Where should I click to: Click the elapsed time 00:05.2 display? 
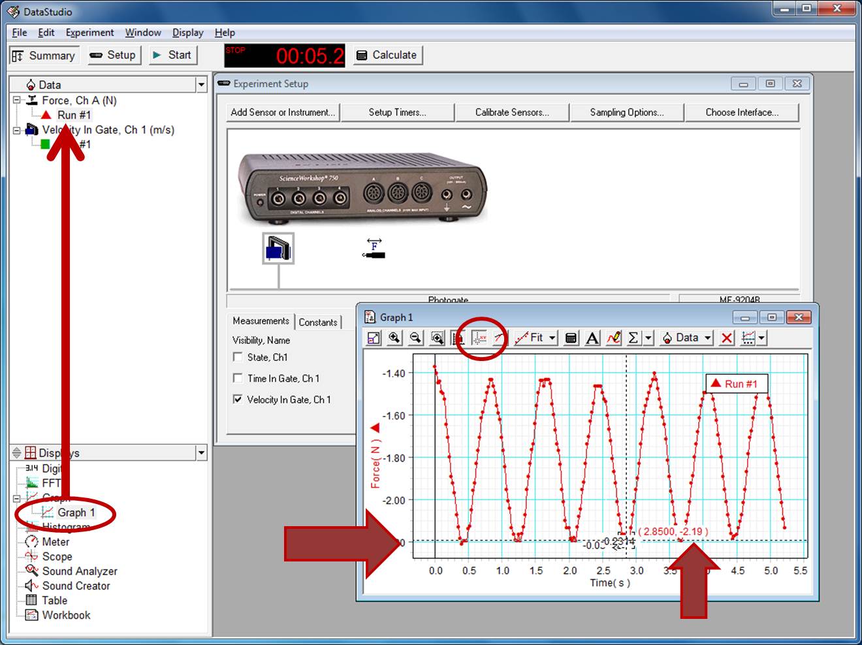[x=285, y=55]
